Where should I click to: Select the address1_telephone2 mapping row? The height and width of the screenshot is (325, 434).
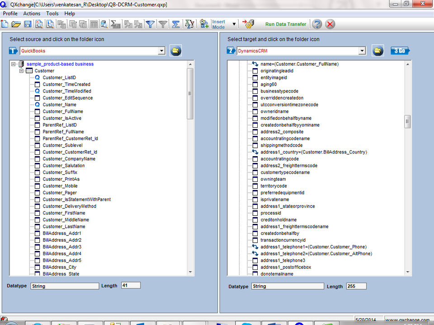click(x=316, y=254)
